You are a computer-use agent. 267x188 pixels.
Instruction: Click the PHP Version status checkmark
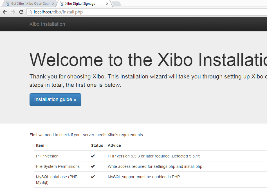pos(93,156)
